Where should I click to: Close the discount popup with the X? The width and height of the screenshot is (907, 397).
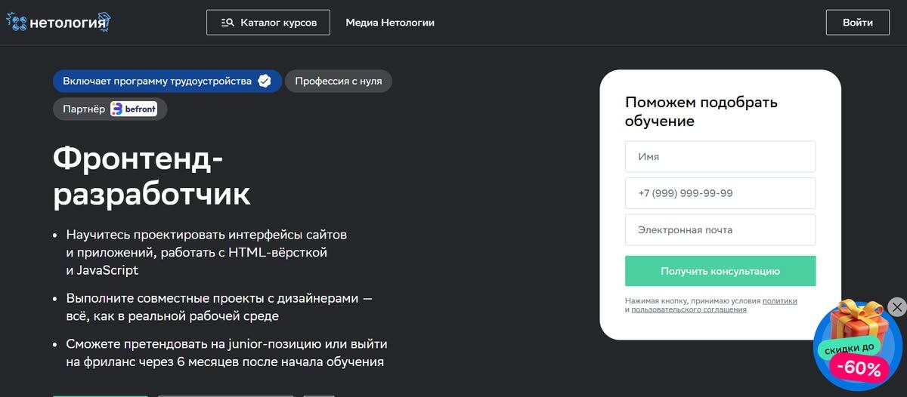coord(896,306)
